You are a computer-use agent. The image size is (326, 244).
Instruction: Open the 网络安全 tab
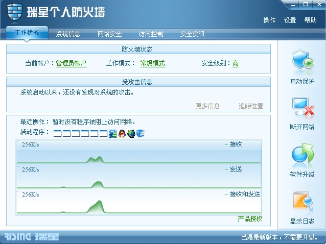tap(109, 34)
